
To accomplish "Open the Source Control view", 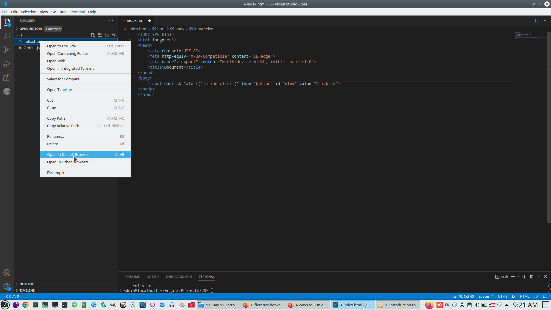I will 7,50.
